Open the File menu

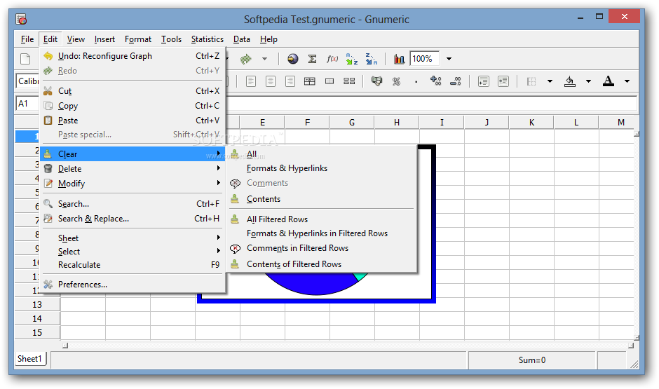click(27, 39)
